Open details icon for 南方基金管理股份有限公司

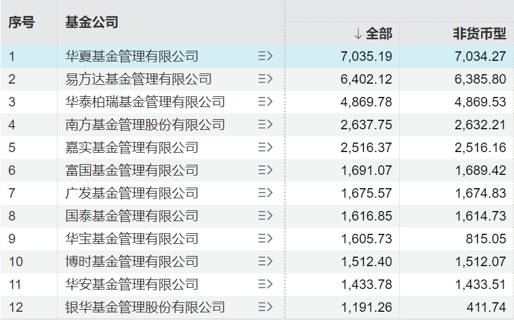265,125
